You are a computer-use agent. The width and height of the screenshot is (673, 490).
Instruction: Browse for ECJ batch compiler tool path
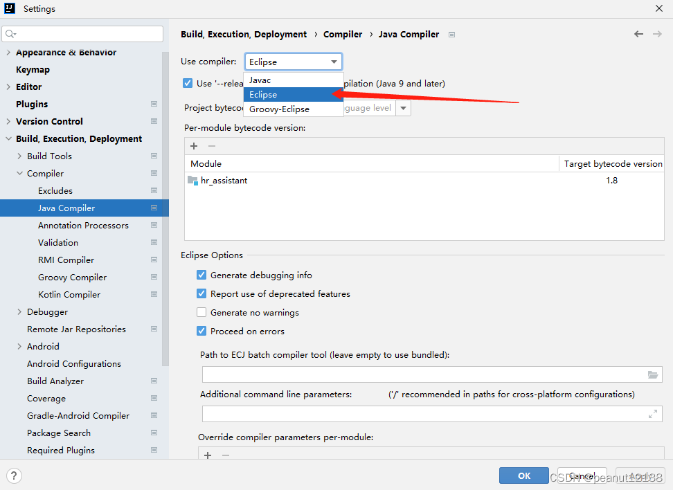click(653, 374)
